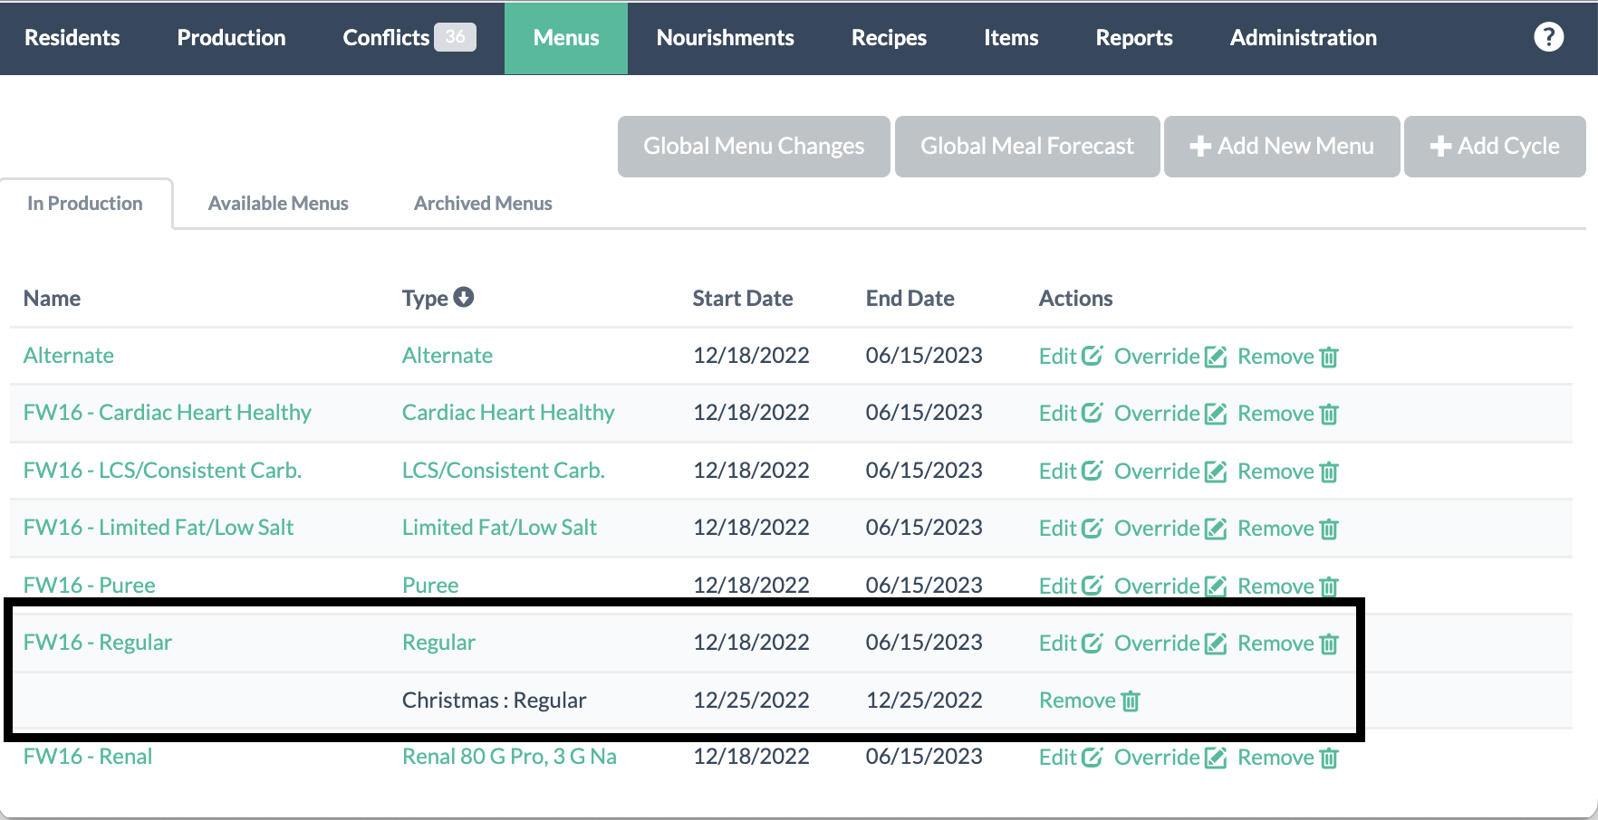Click the Global Meal Forecast button
1598x820 pixels.
point(1026,147)
